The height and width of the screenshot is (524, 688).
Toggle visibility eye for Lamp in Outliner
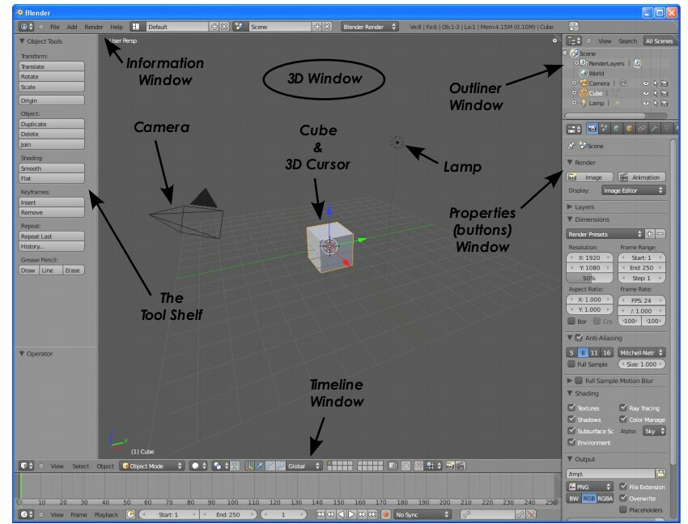click(645, 104)
